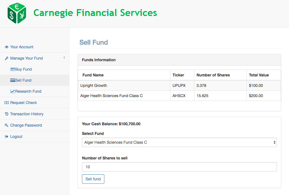289x195 pixels.
Task: Click the money icon beside Request Check
Action: tap(7, 103)
